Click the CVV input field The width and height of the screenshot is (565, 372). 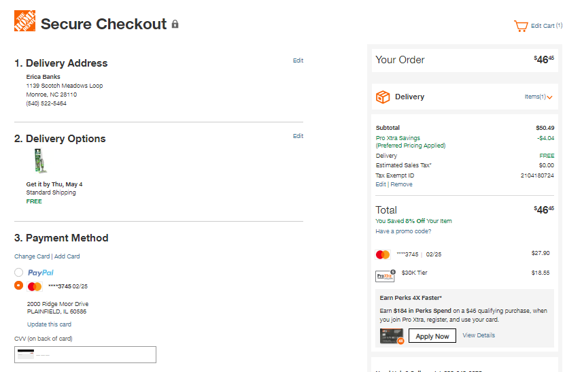pyautogui.click(x=86, y=355)
